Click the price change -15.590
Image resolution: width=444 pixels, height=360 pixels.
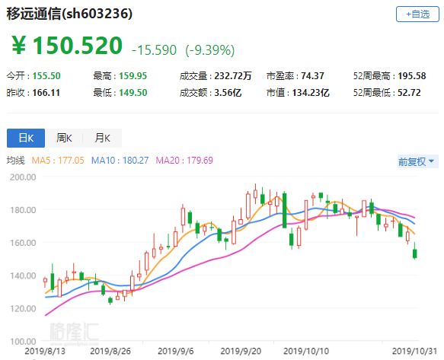point(155,50)
